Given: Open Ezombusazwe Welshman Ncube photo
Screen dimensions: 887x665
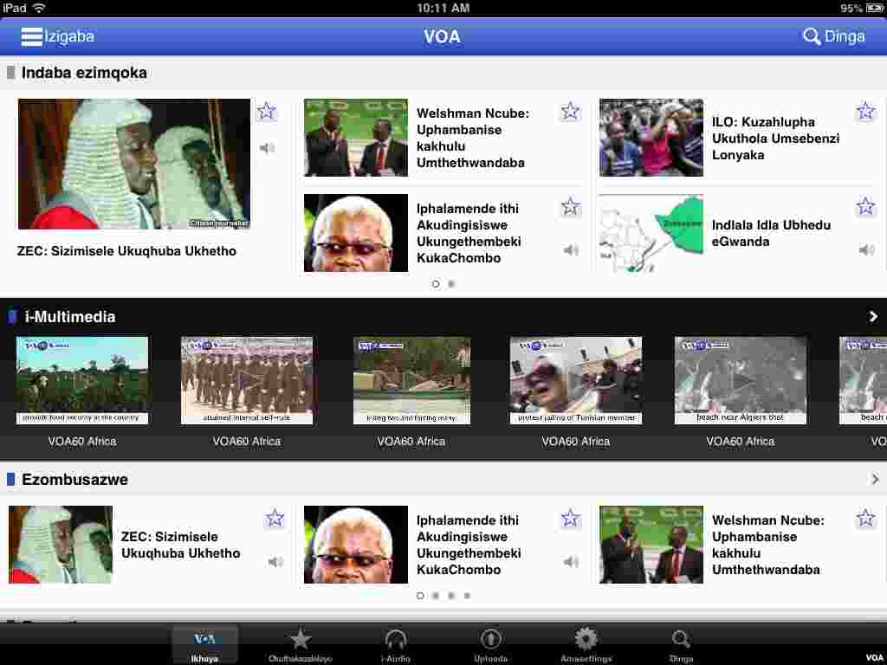Looking at the screenshot, I should [651, 545].
